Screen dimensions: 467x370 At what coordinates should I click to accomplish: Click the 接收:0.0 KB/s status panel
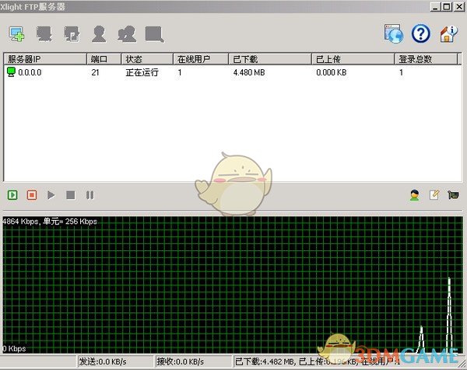193,361
